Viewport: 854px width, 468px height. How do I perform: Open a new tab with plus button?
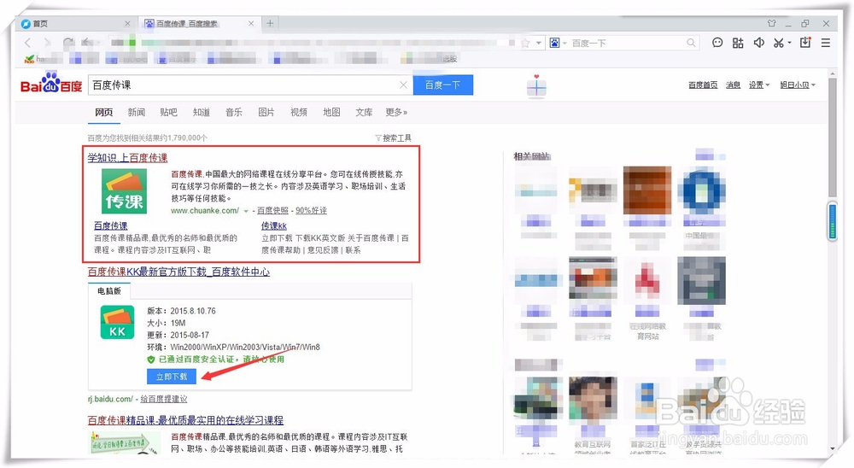point(270,23)
